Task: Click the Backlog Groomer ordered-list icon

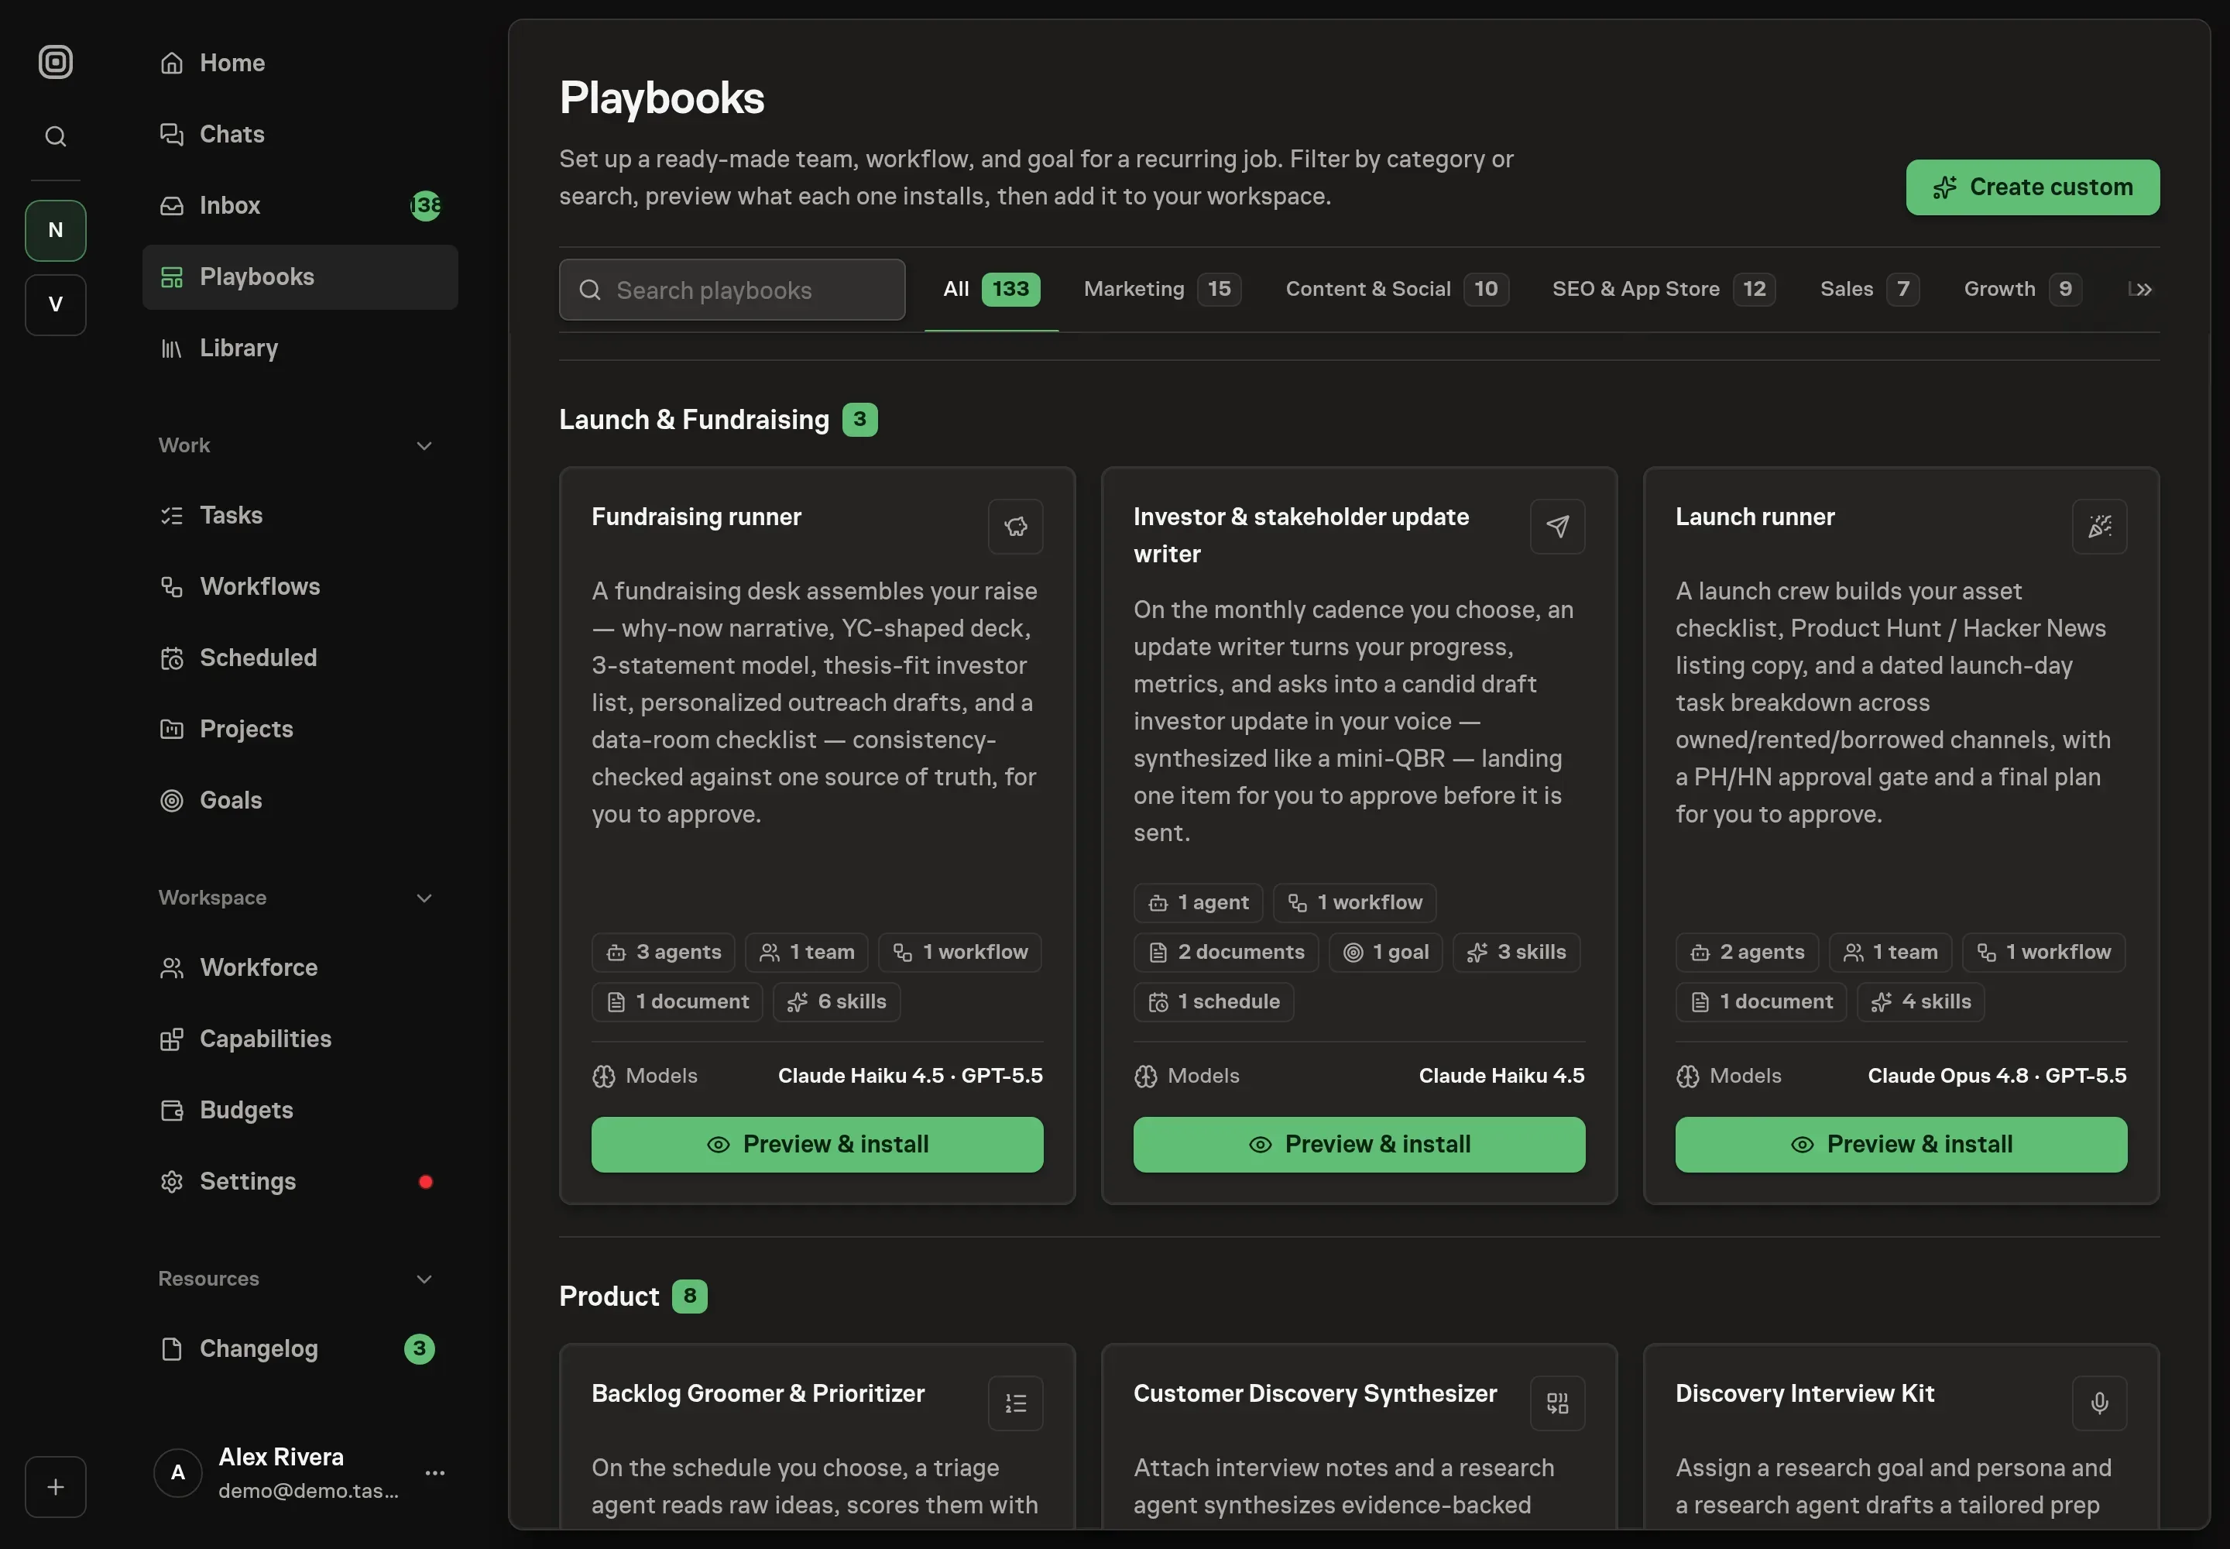Action: tap(1015, 1403)
